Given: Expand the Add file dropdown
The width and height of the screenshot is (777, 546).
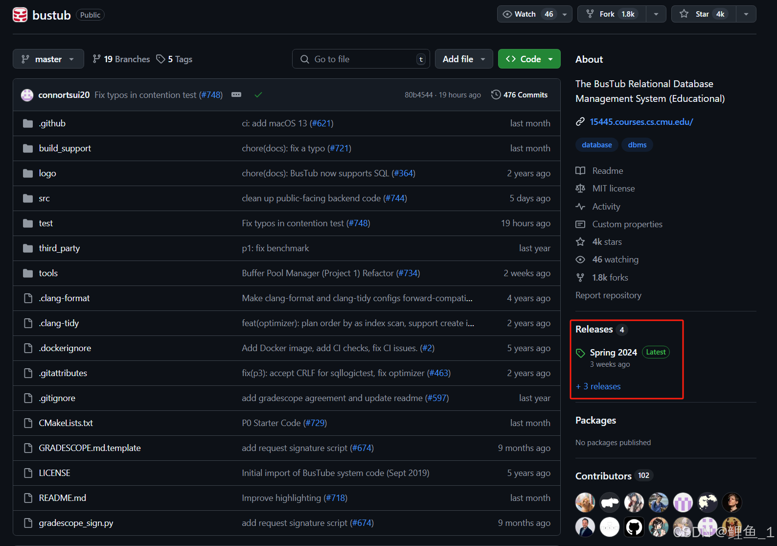Looking at the screenshot, I should (464, 59).
